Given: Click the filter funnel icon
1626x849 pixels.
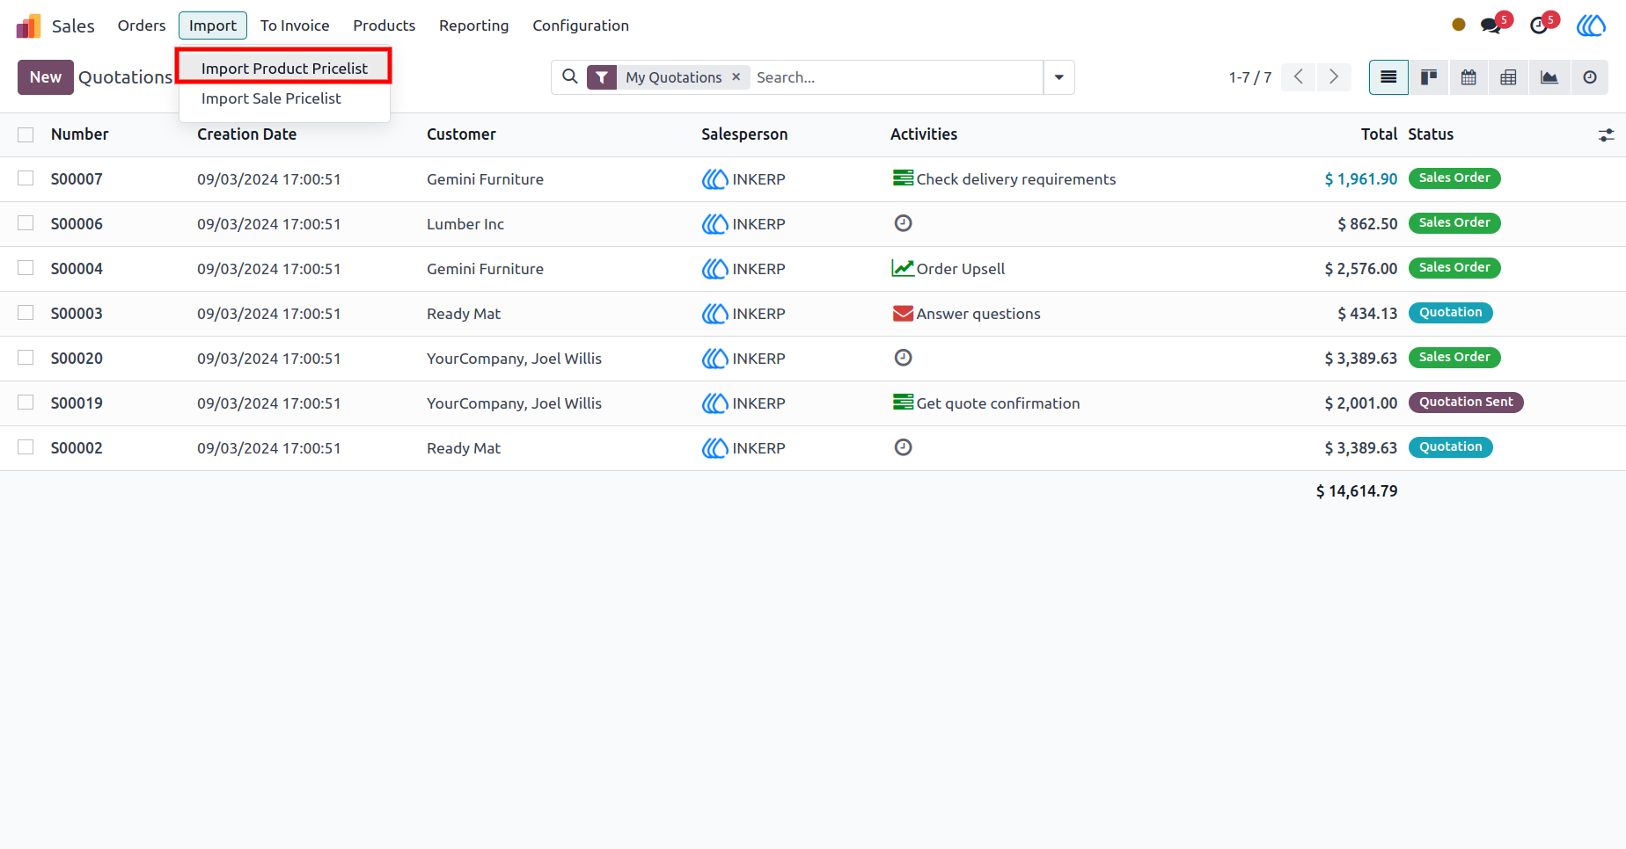Looking at the screenshot, I should [602, 77].
